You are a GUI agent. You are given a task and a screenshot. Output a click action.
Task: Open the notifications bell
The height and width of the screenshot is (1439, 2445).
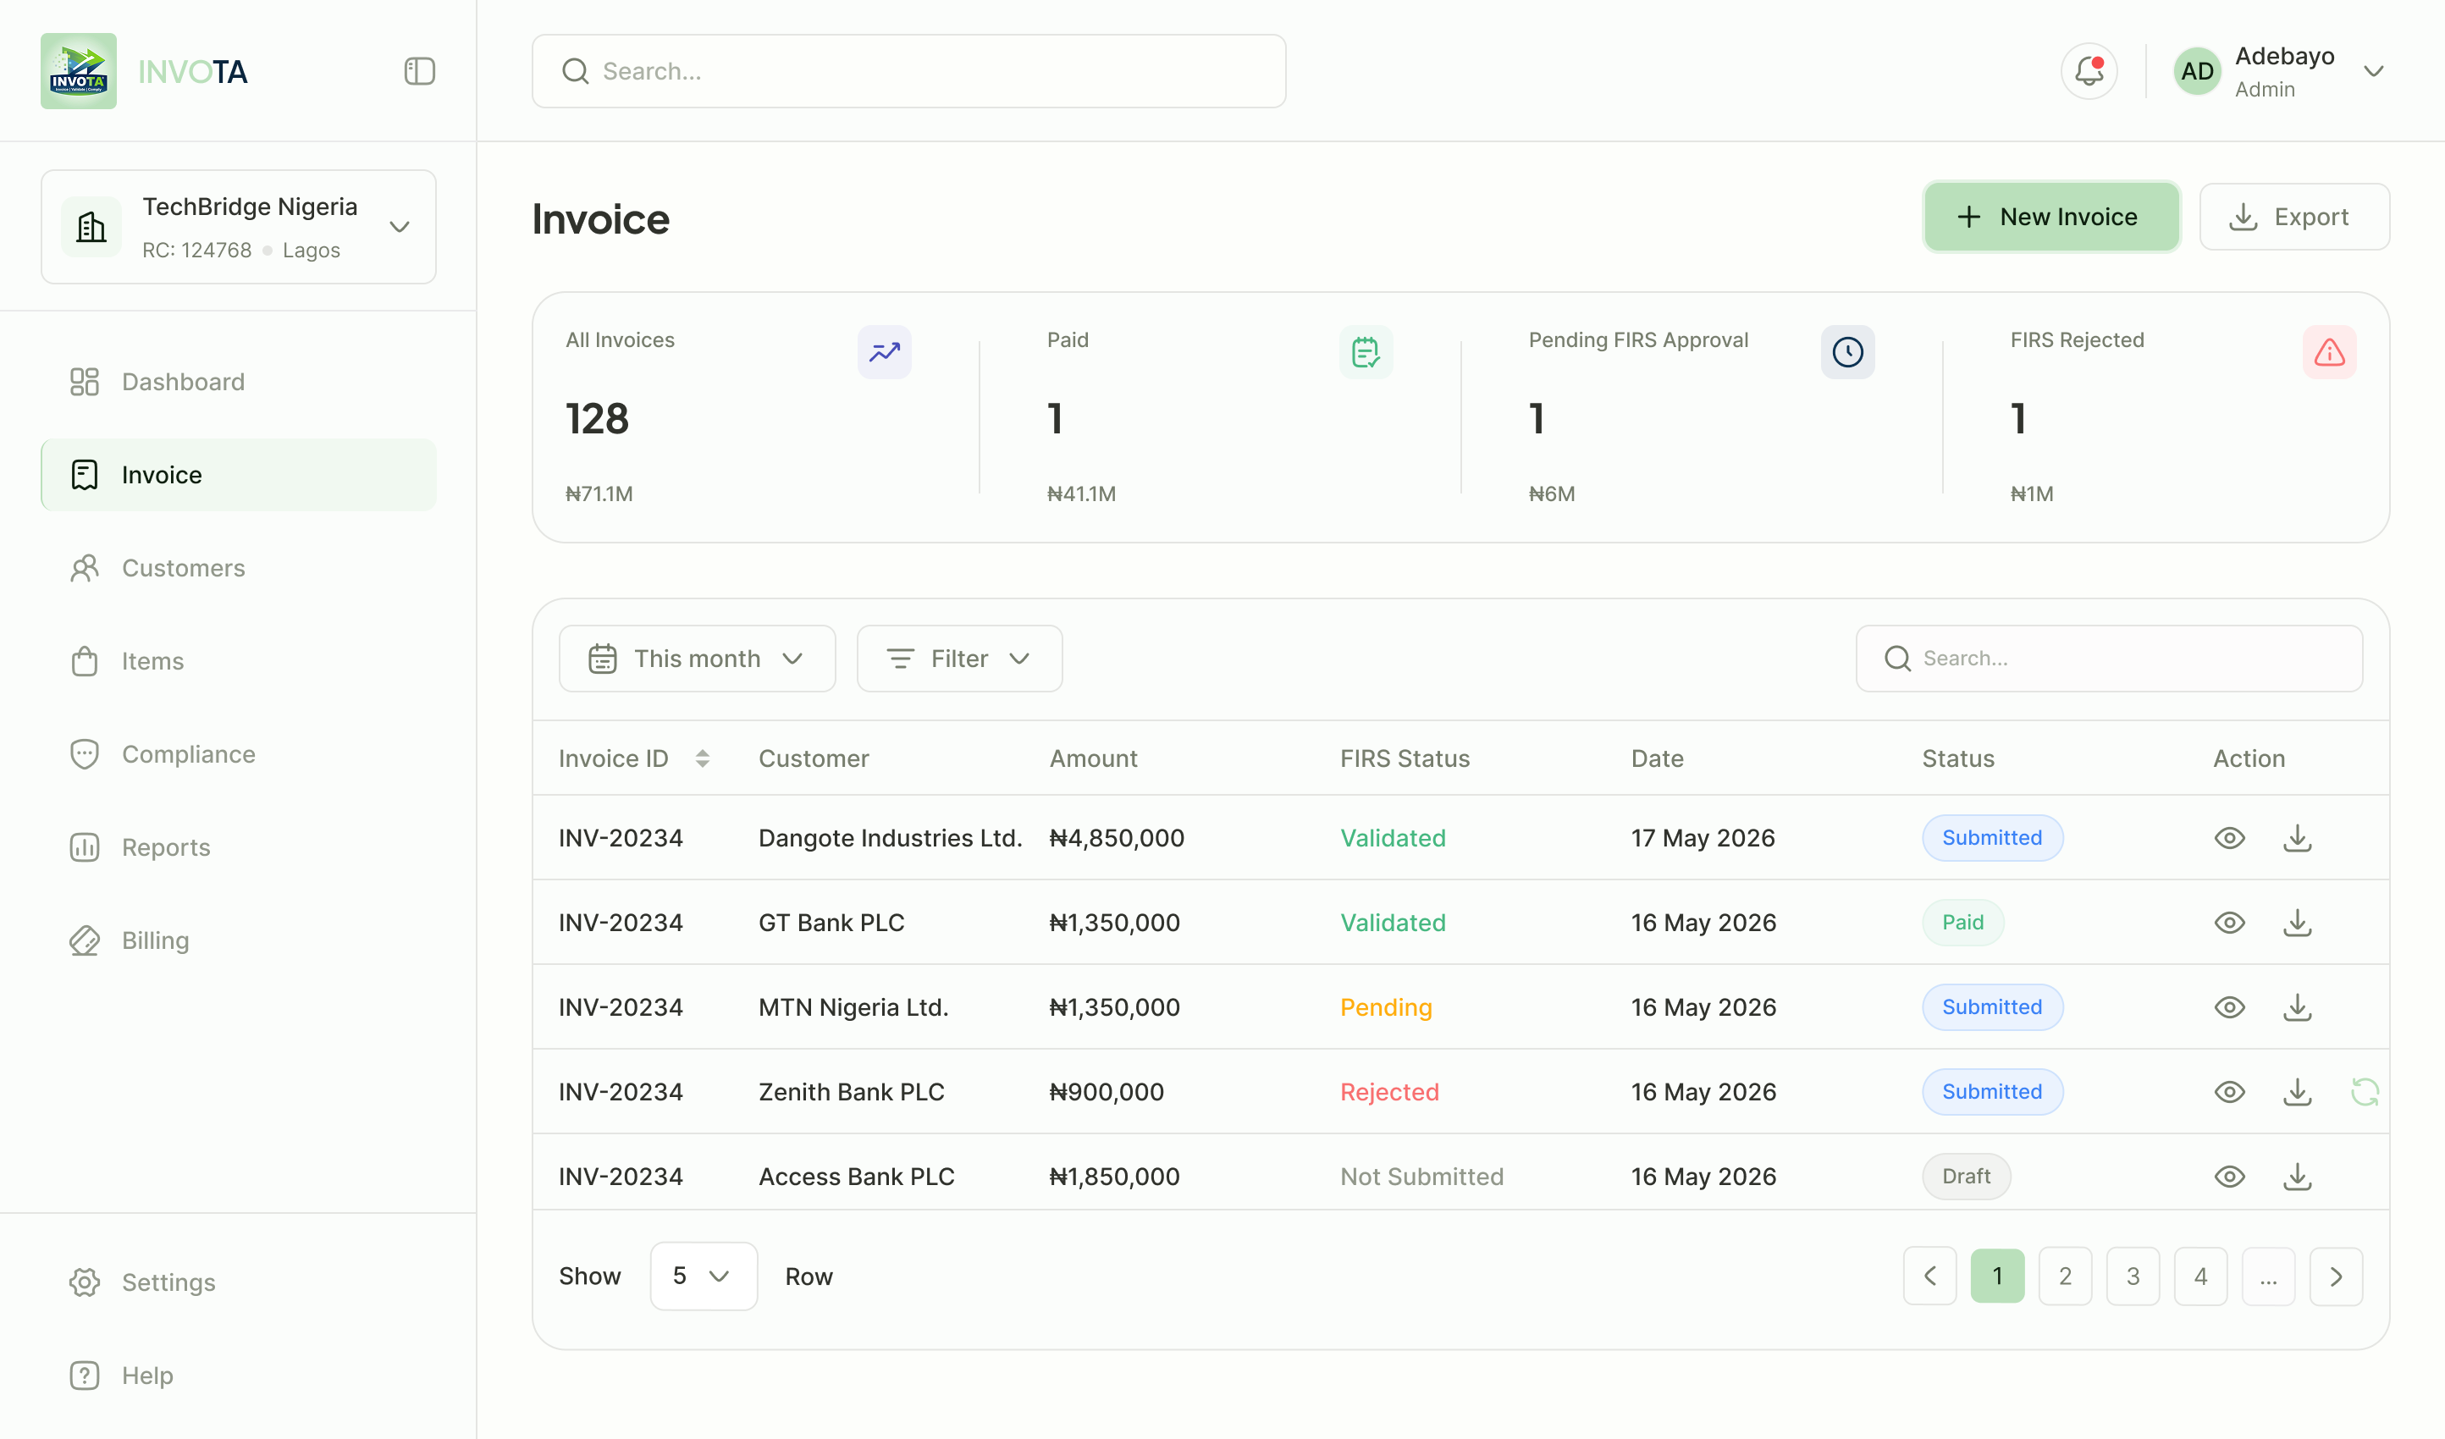click(x=2089, y=71)
